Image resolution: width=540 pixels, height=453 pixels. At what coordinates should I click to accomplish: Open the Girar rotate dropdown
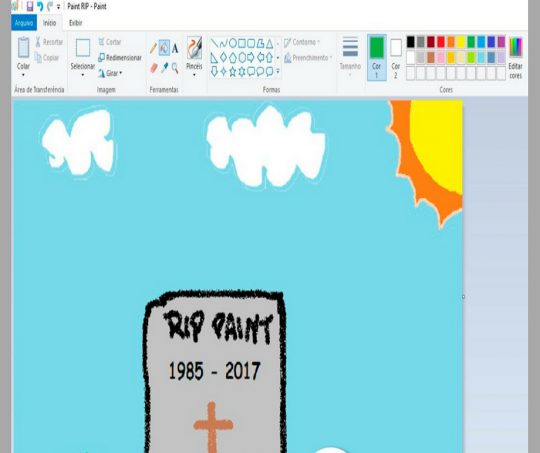click(x=110, y=73)
